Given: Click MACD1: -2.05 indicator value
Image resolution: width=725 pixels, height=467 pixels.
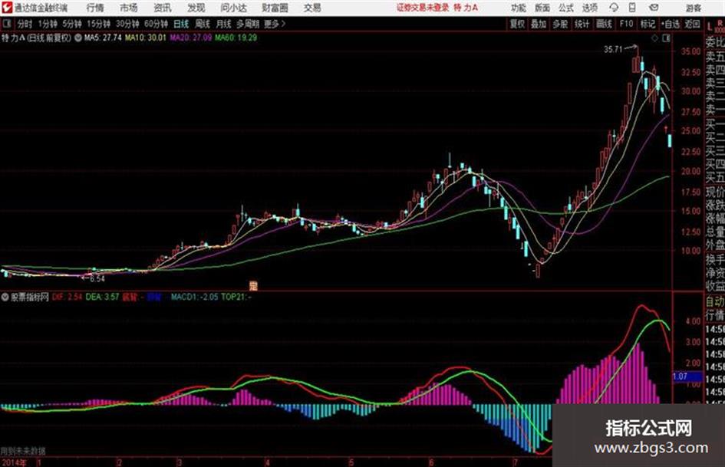Looking at the screenshot, I should pos(195,298).
